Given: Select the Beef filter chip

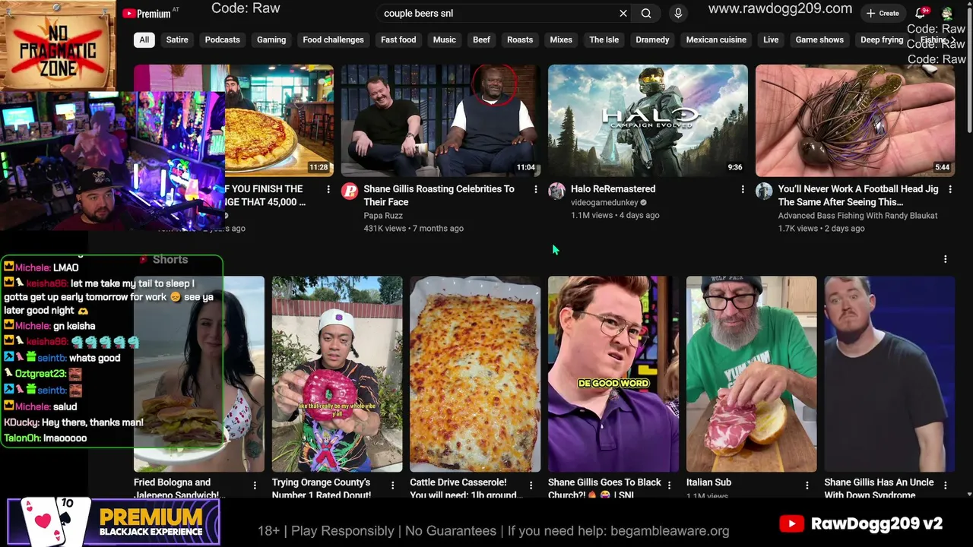Looking at the screenshot, I should [482, 40].
